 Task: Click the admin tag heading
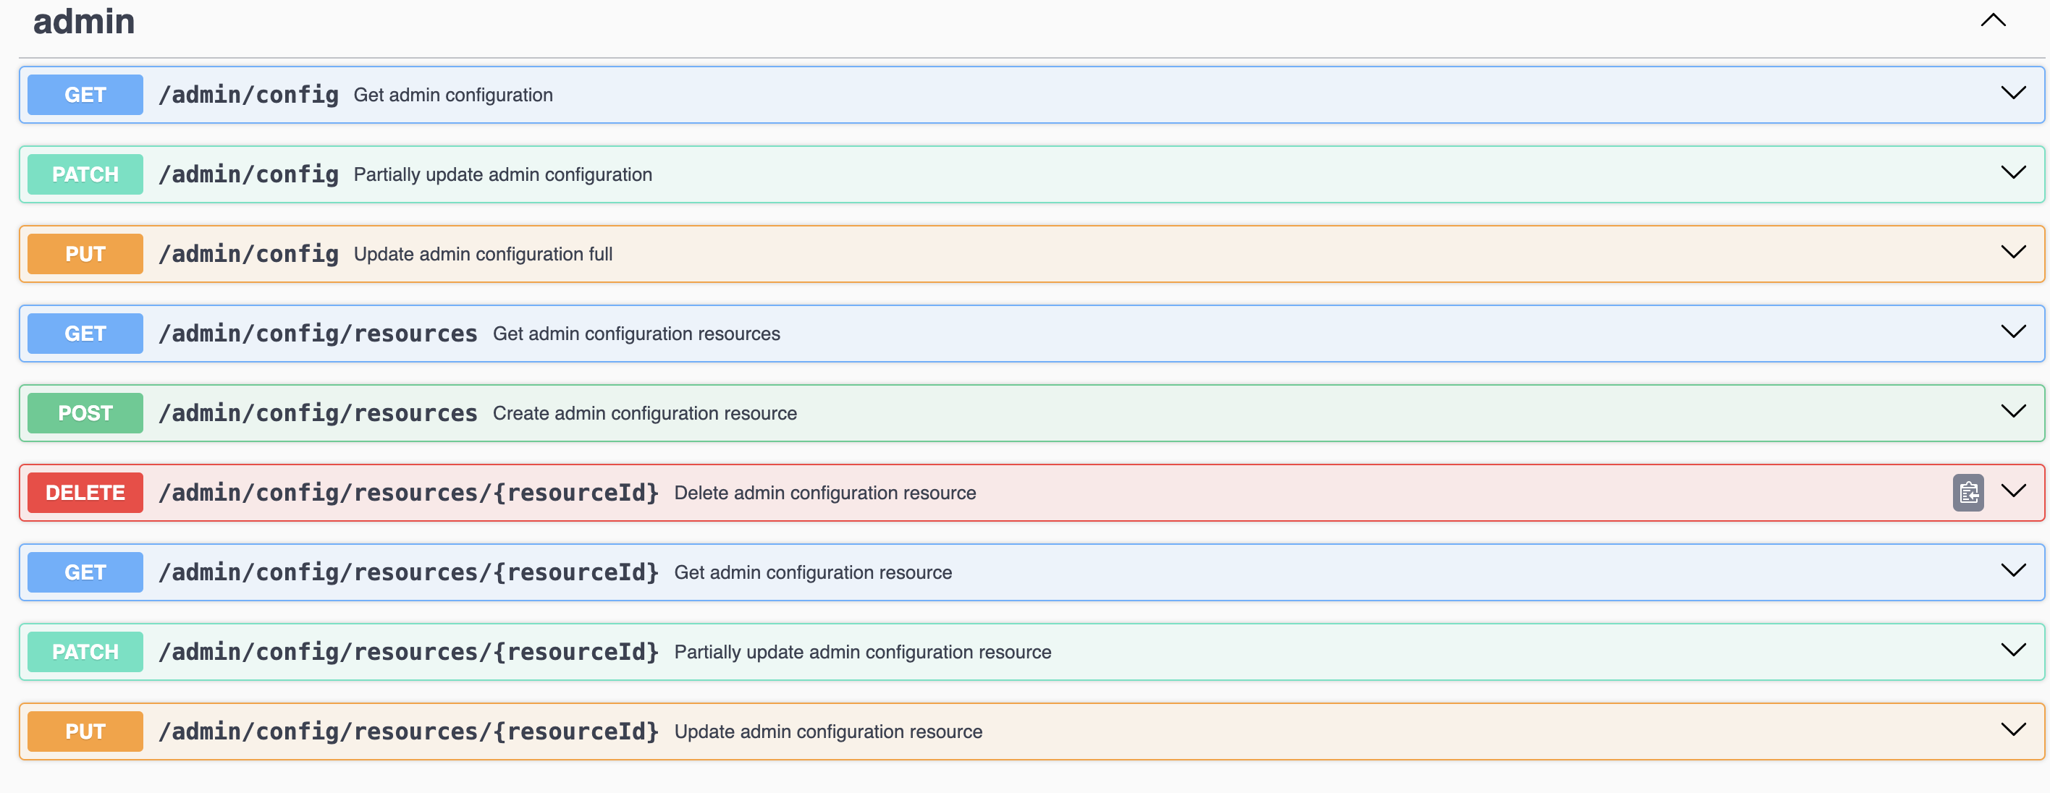click(x=83, y=22)
